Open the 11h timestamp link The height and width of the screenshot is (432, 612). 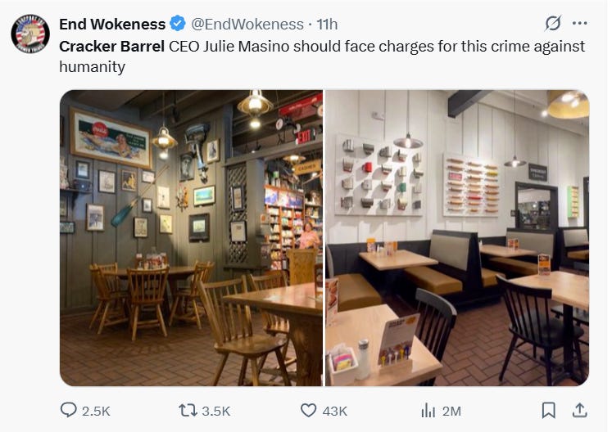327,25
